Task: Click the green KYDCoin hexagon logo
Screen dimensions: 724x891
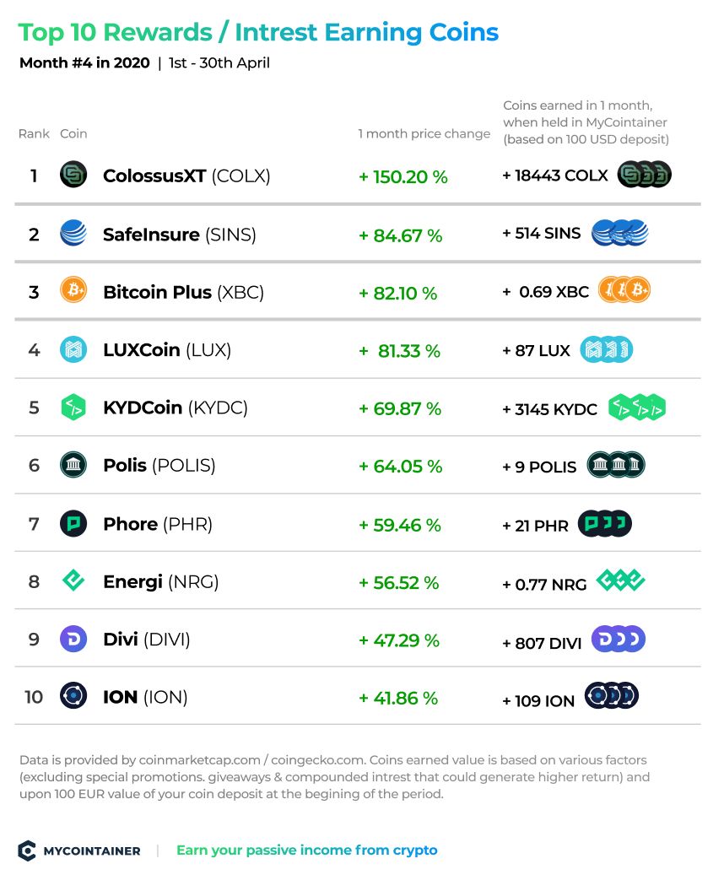Action: [x=73, y=408]
